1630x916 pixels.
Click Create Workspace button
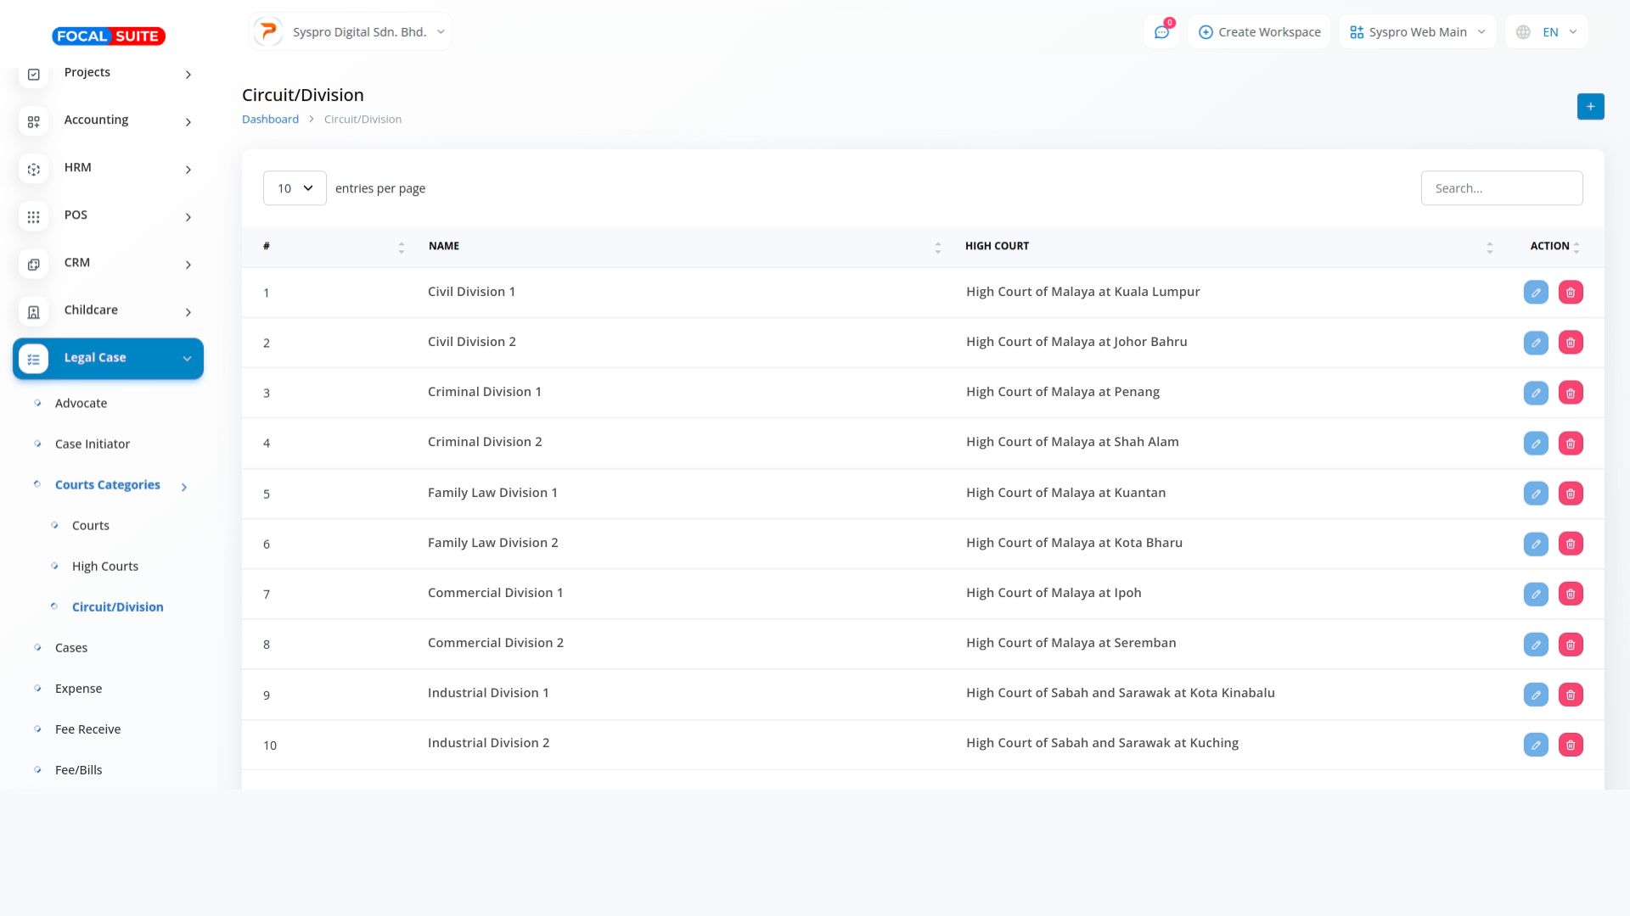click(1259, 32)
